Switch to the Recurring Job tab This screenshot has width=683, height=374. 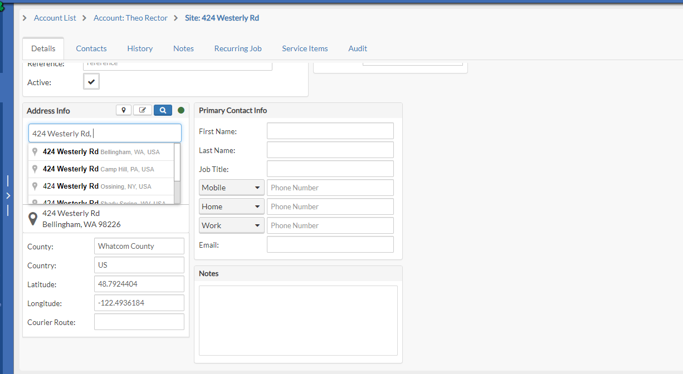(238, 48)
